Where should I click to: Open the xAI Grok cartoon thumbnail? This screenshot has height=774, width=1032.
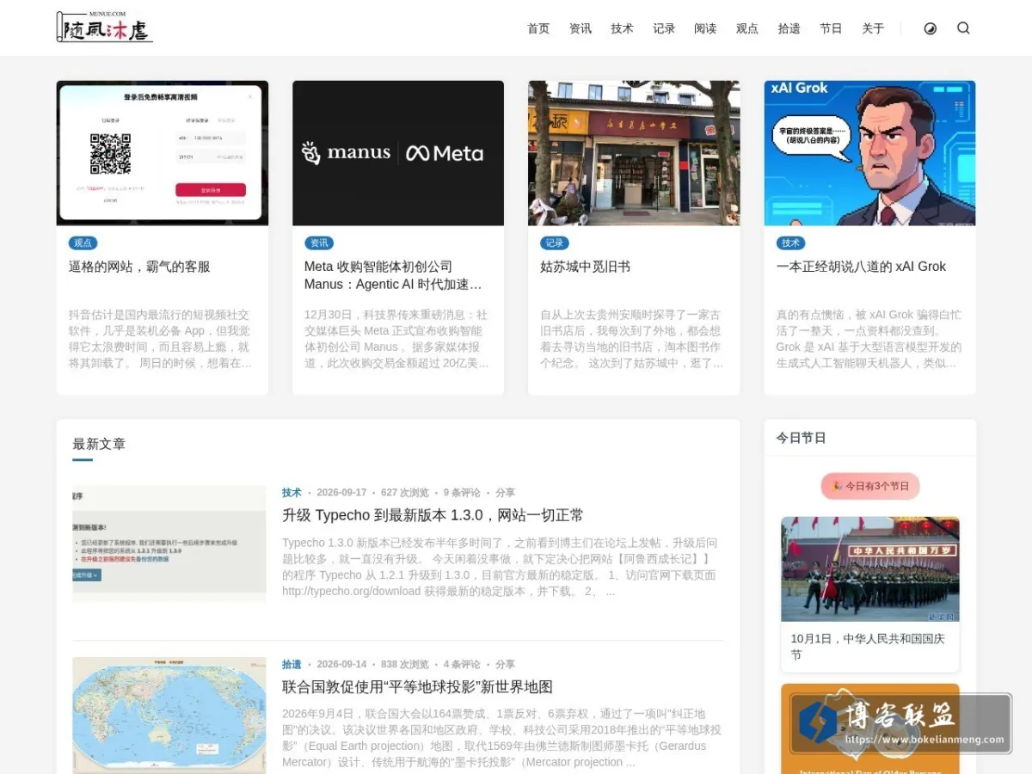869,153
